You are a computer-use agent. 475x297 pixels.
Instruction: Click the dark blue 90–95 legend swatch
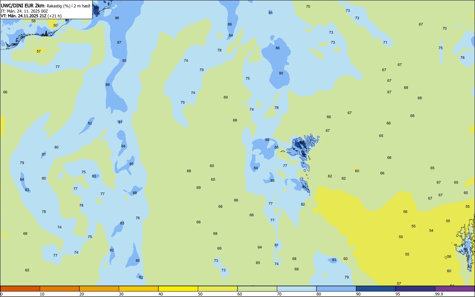tap(376, 288)
